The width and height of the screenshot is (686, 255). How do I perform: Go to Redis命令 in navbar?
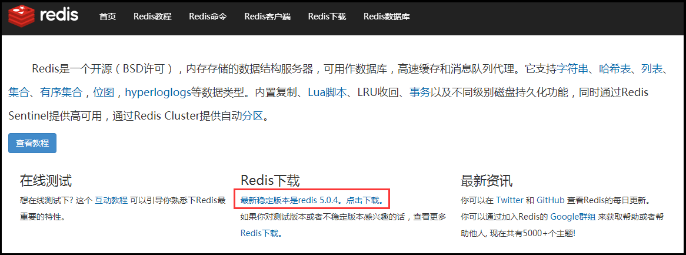(x=208, y=16)
